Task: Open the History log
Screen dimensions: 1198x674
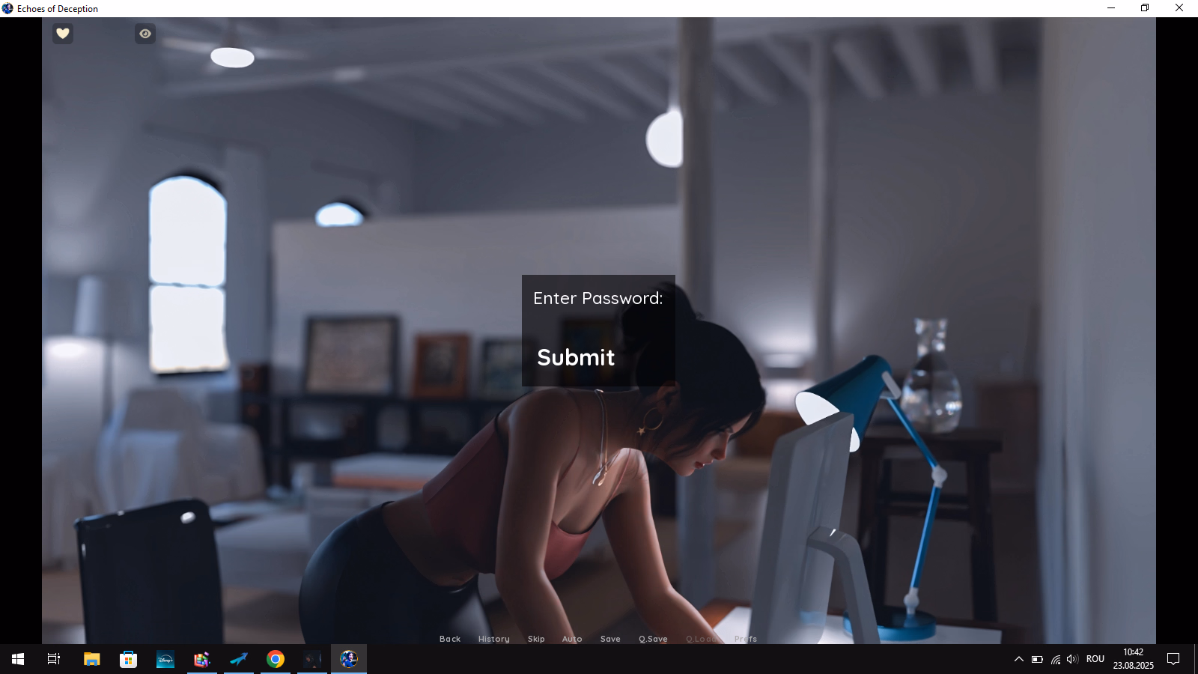Action: coord(494,639)
